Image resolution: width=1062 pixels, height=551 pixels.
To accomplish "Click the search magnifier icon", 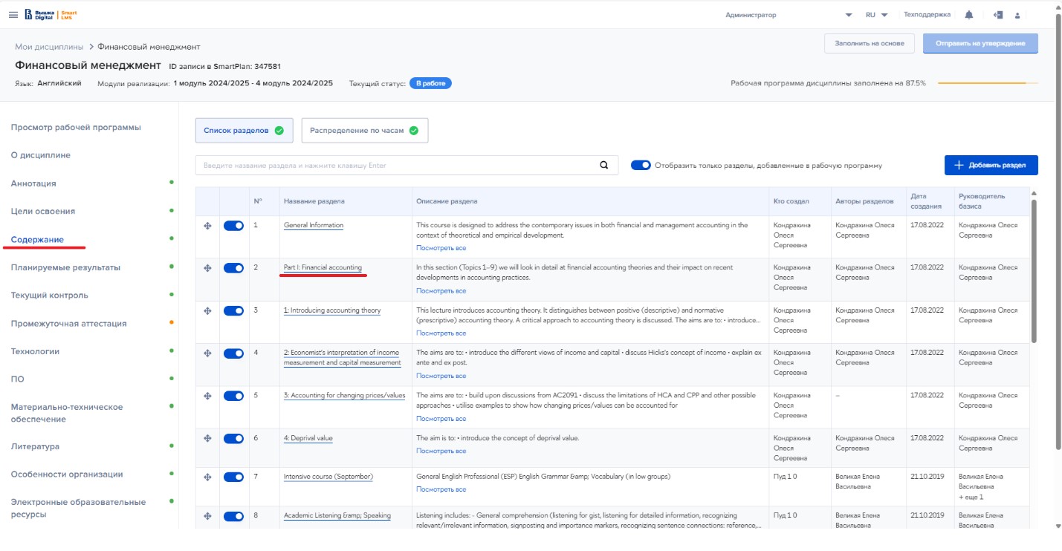I will [x=604, y=166].
